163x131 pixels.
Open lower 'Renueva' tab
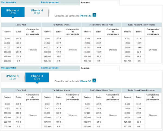click(85, 68)
